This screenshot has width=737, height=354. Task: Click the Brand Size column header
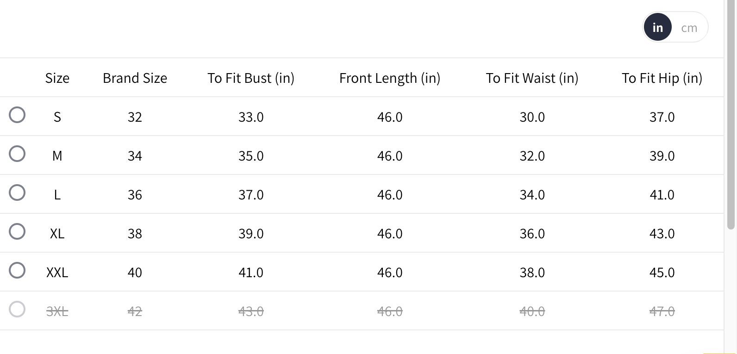tap(135, 78)
